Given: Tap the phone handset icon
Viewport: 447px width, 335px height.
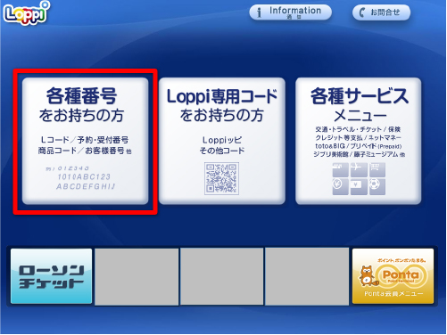Looking at the screenshot, I should 361,12.
